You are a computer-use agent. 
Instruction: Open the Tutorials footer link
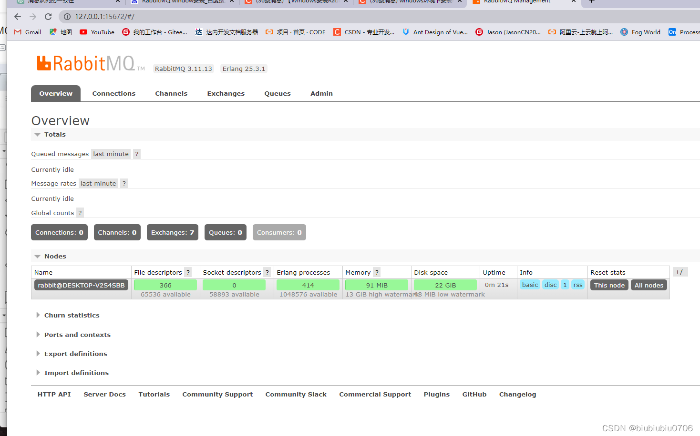[x=154, y=394]
